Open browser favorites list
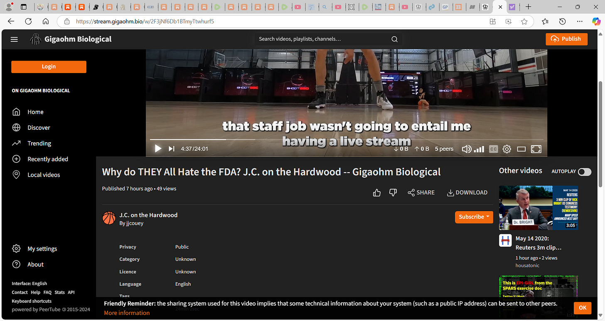Viewport: 605px width, 321px height. pyautogui.click(x=545, y=21)
